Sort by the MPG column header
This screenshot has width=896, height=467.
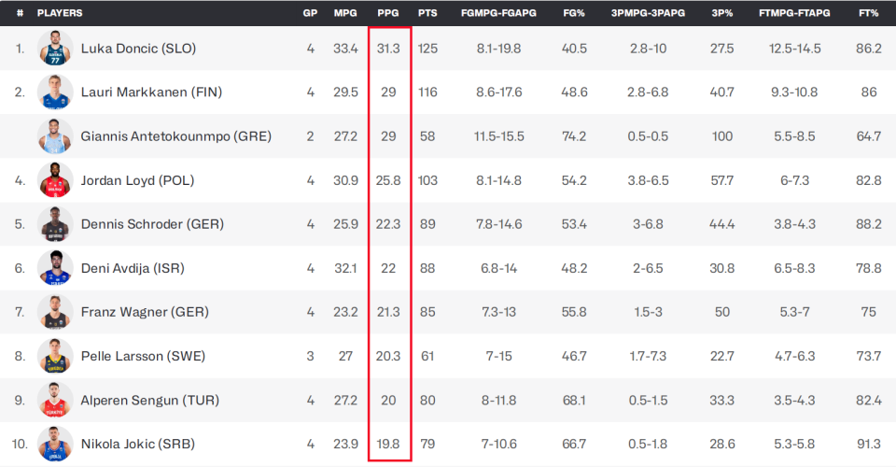click(345, 13)
